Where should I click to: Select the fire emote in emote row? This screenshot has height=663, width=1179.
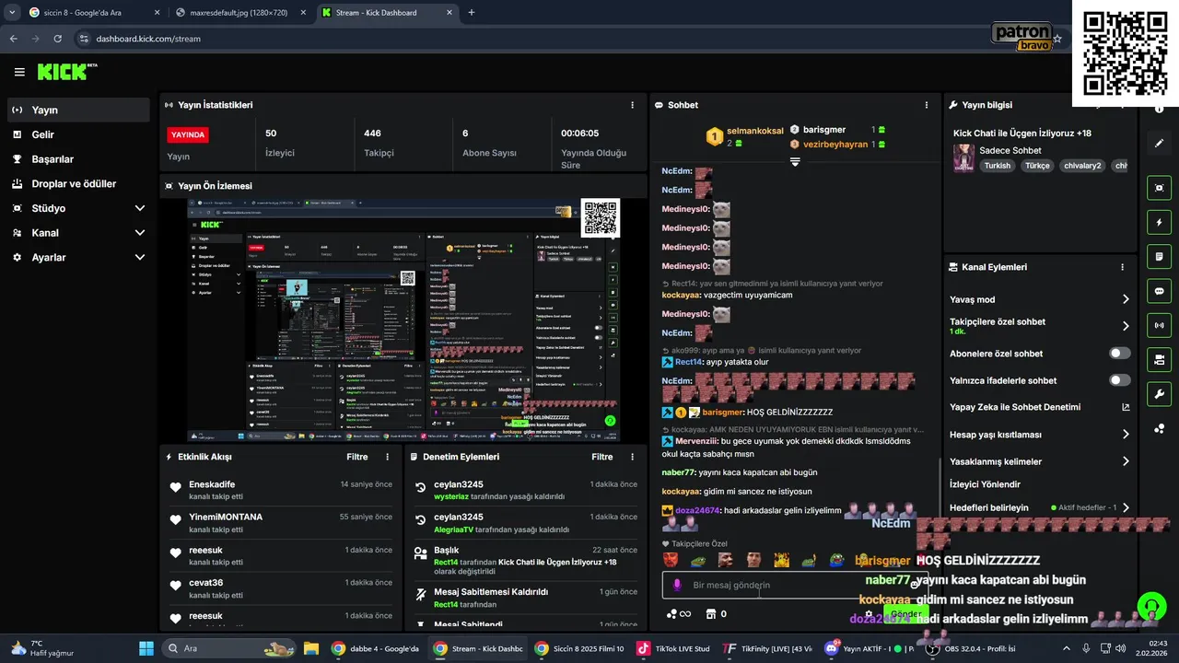tap(781, 560)
